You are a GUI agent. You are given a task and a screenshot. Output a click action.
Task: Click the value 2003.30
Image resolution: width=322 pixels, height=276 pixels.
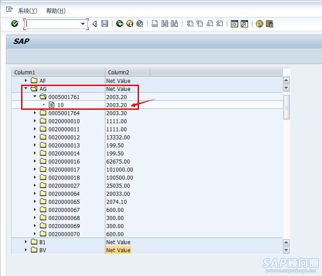(x=117, y=113)
